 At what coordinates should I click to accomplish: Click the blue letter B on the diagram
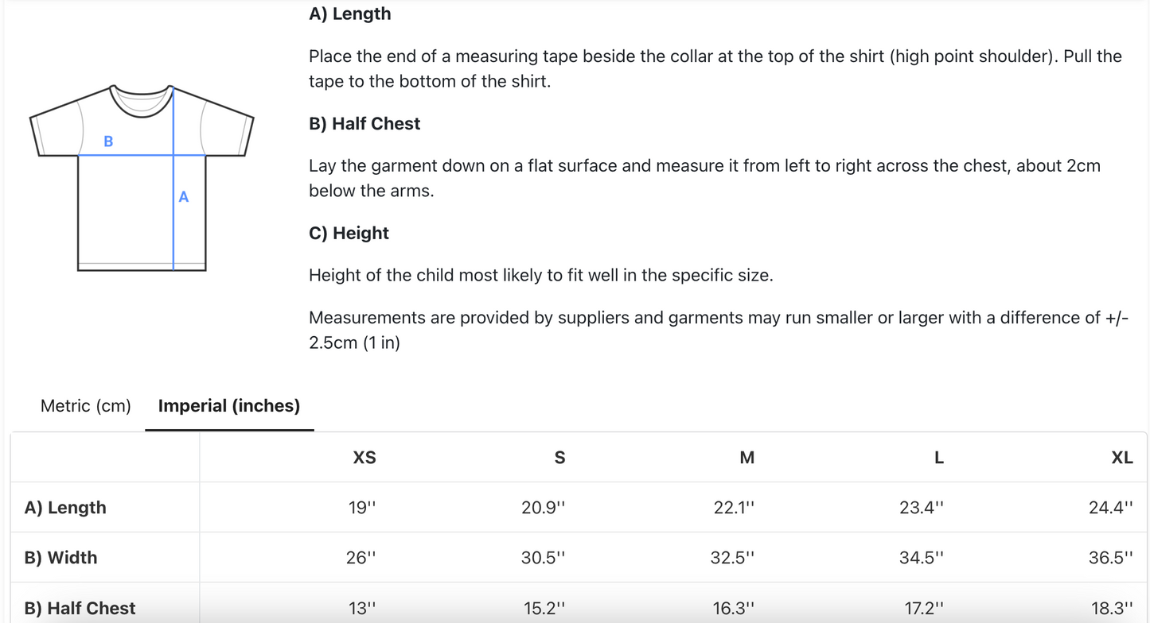(108, 141)
